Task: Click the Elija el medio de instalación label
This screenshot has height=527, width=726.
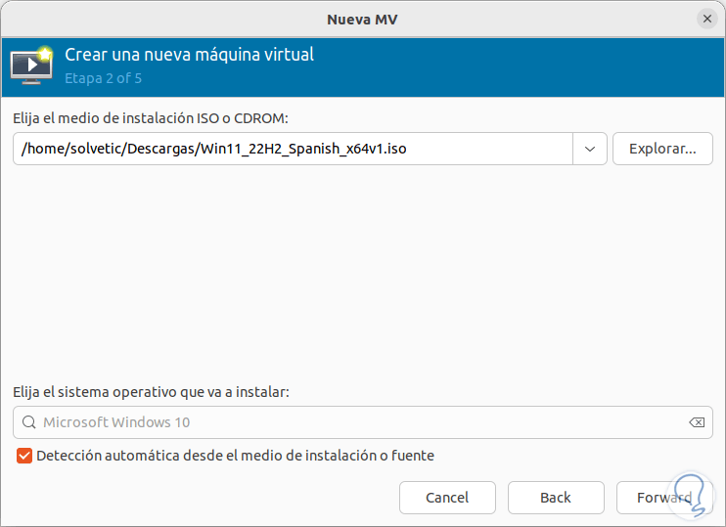Action: [x=152, y=117]
